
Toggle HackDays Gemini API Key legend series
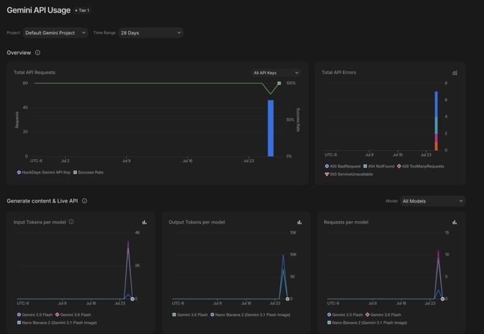[x=44, y=172]
